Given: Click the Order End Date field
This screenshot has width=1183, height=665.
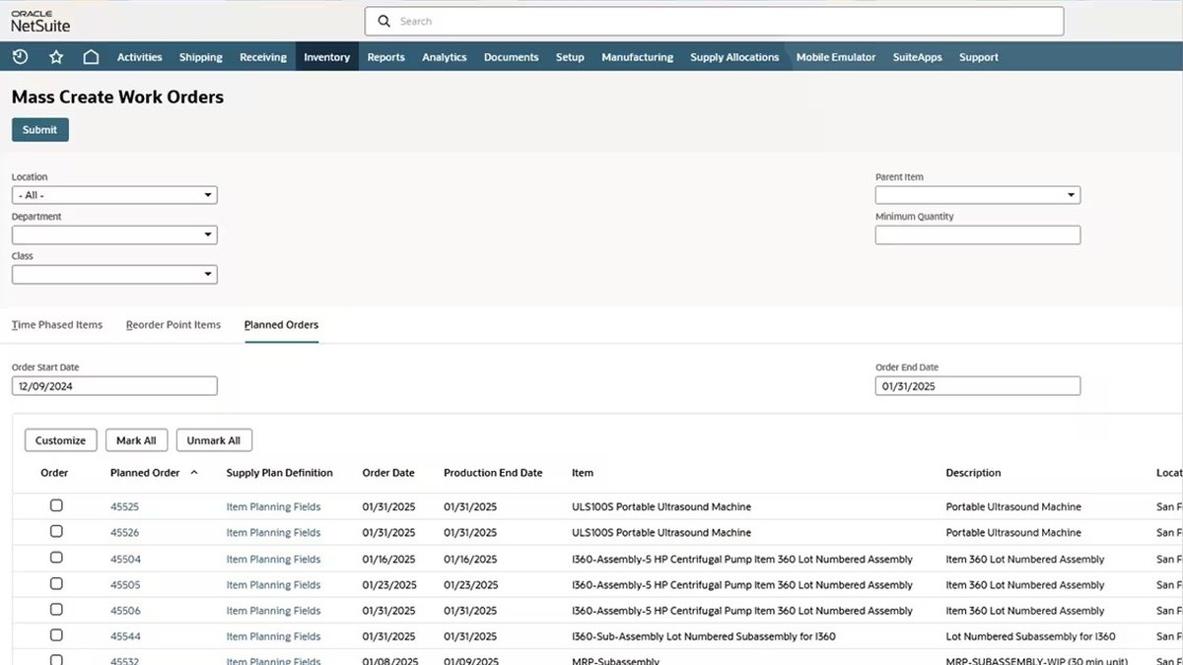Looking at the screenshot, I should tap(978, 386).
